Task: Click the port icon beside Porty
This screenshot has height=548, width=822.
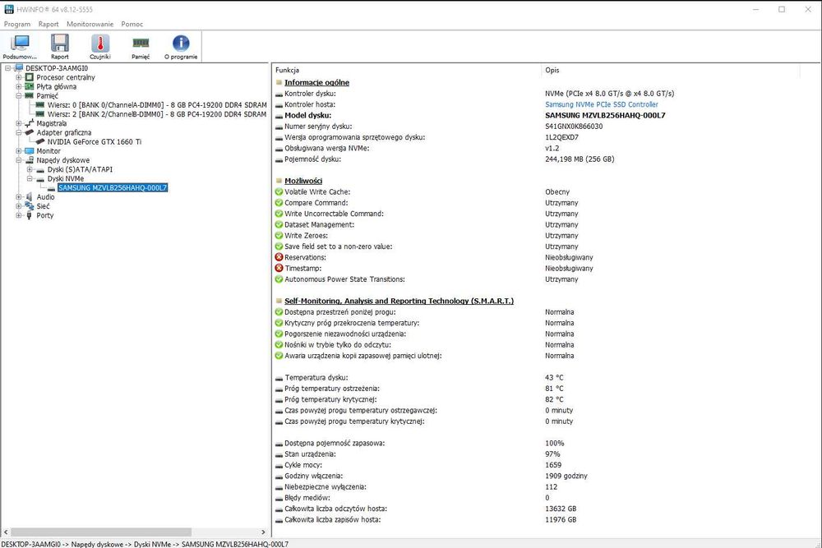Action: coord(30,215)
